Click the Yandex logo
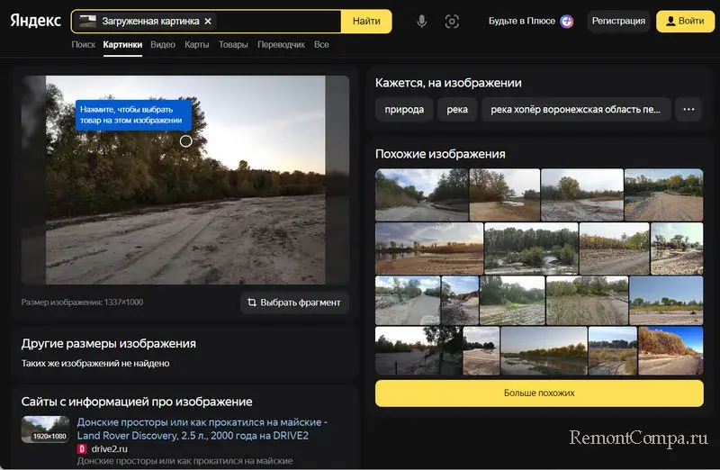Screen dimensions: 720x470 click(36, 21)
